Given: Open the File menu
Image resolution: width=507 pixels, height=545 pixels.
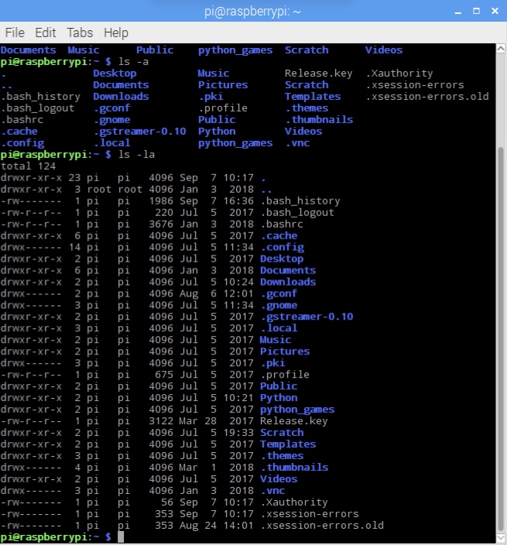Looking at the screenshot, I should click(x=15, y=33).
